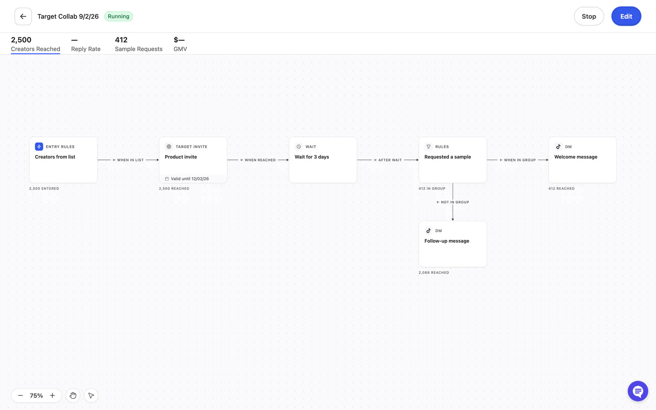Image resolution: width=656 pixels, height=410 pixels.
Task: Click the WHEN REACHED connector label
Action: 258,160
